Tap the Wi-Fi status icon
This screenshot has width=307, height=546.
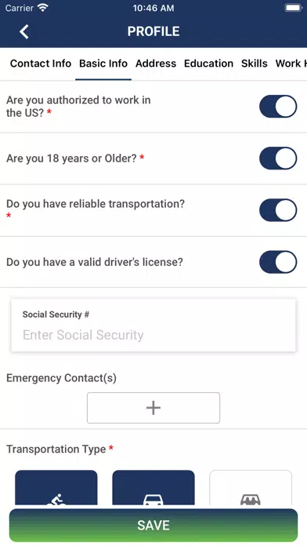point(43,8)
